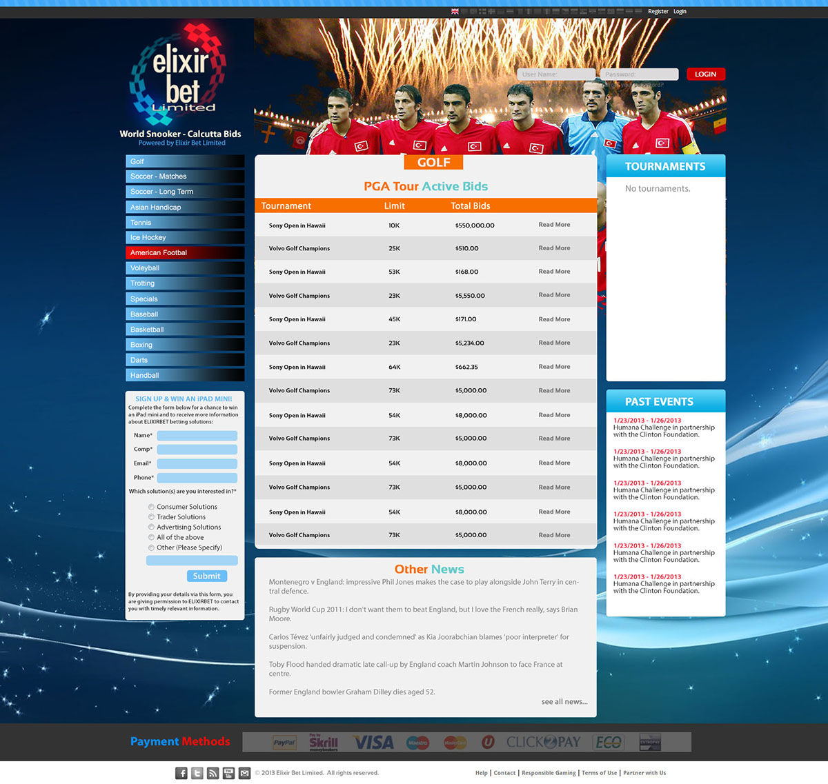This screenshot has height=784, width=828.
Task: Open Terms of Use footer link
Action: [600, 773]
